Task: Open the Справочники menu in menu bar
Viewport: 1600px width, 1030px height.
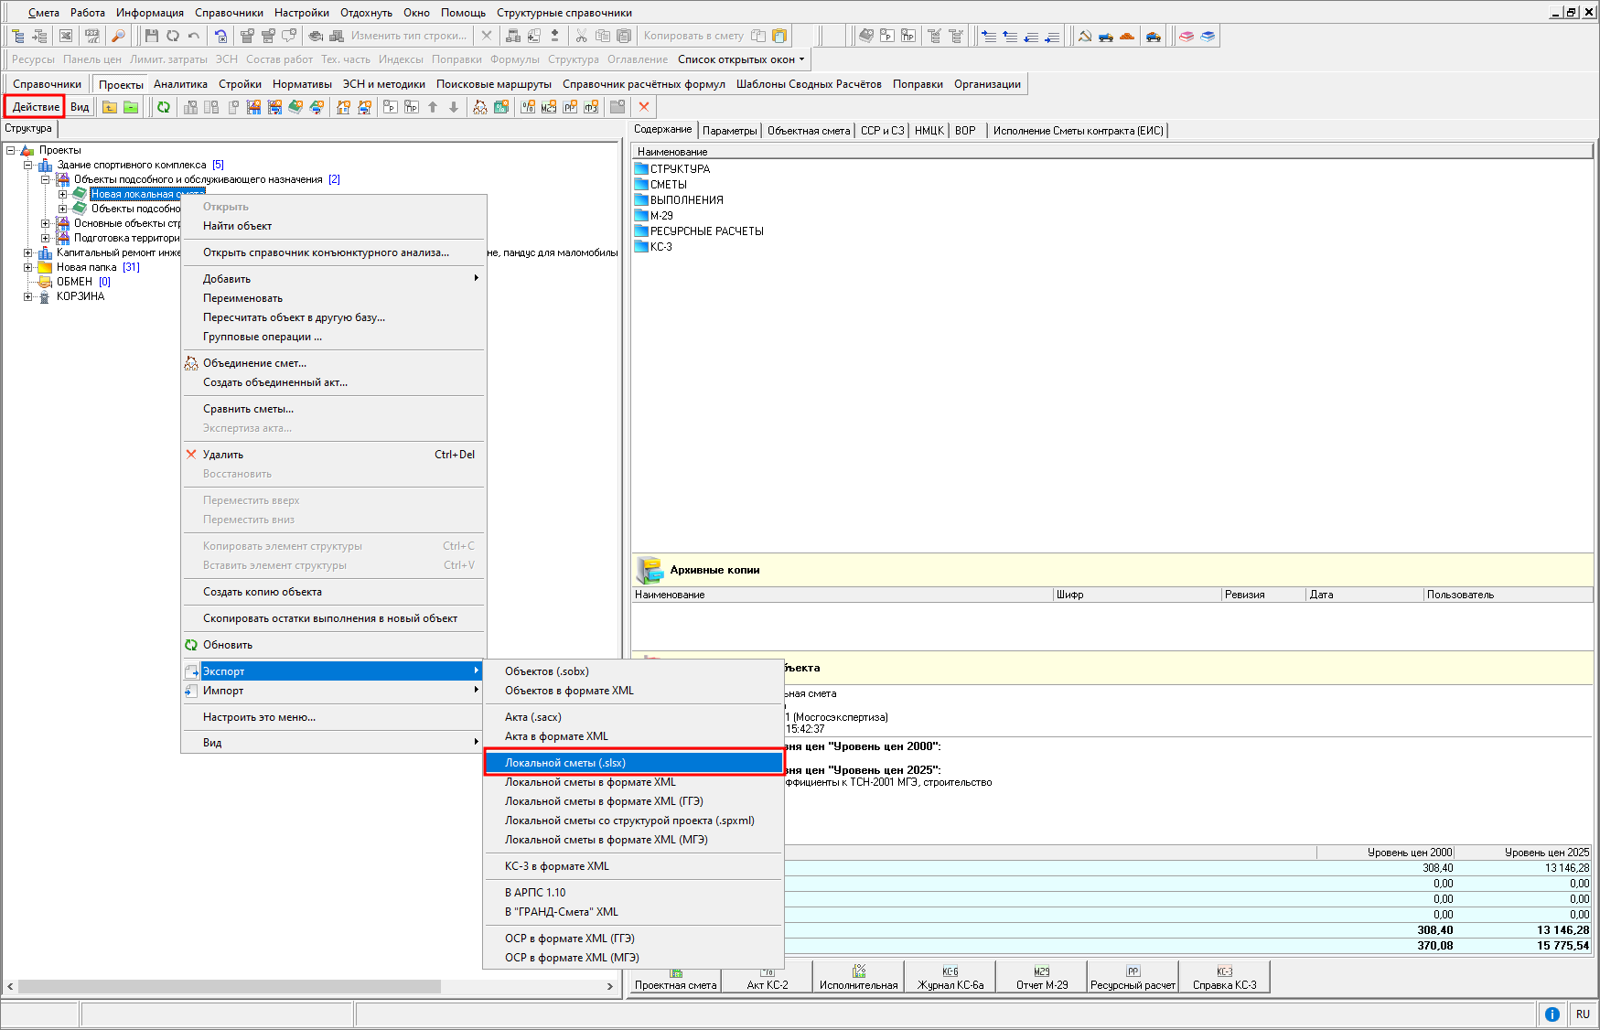Action: coord(229,13)
